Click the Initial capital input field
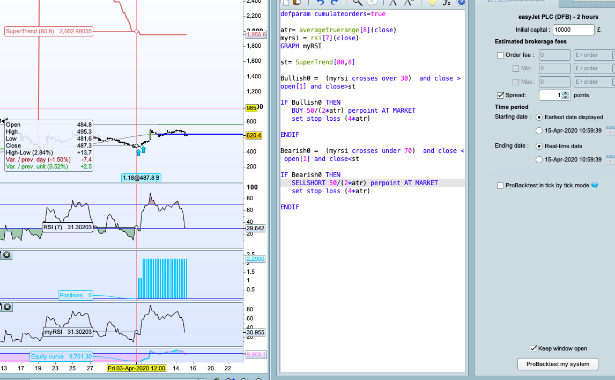The width and height of the screenshot is (615, 380). coord(573,30)
